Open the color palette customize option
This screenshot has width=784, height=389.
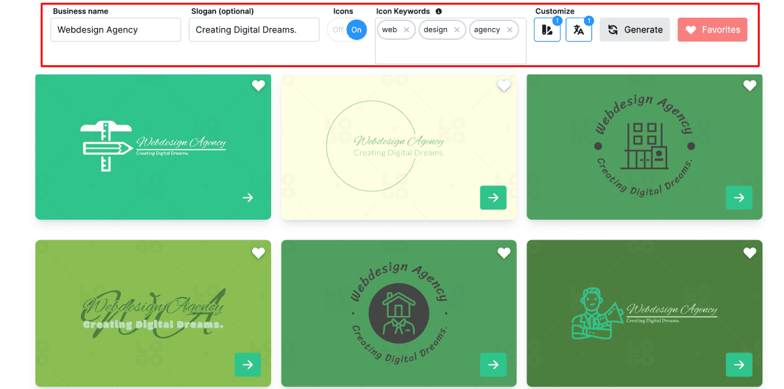point(547,30)
